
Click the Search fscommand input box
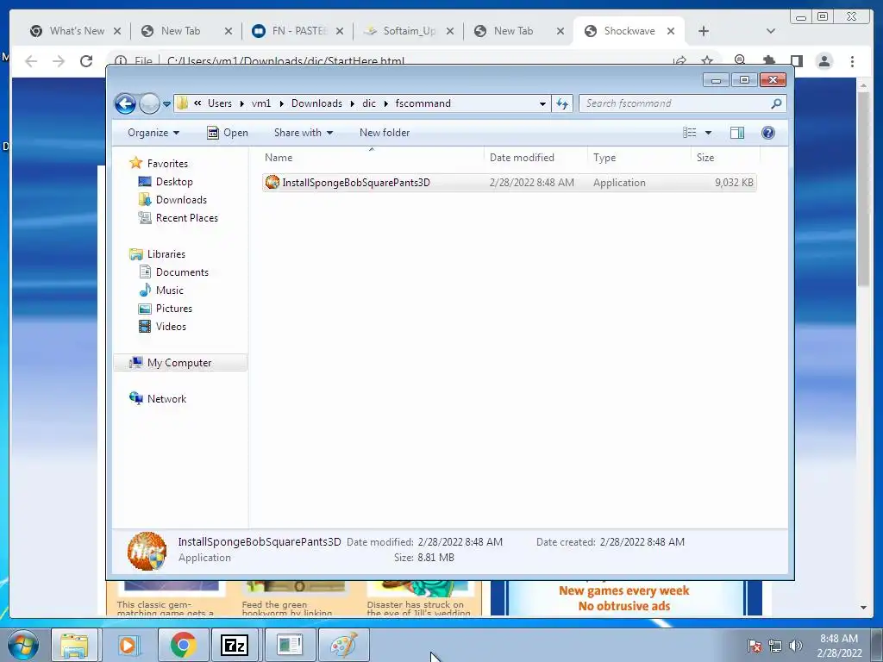(674, 103)
